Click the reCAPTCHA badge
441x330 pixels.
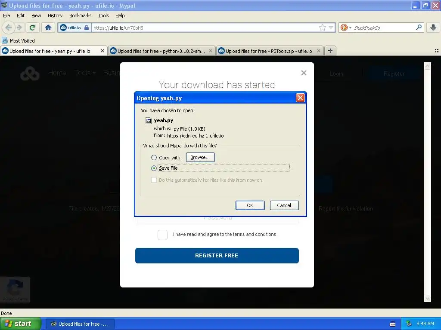15,290
